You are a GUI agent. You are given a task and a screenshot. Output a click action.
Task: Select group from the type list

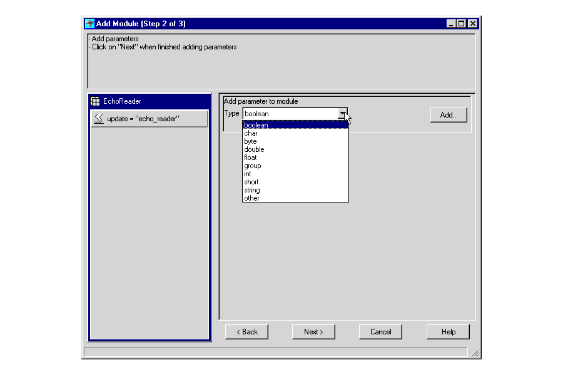coord(295,166)
